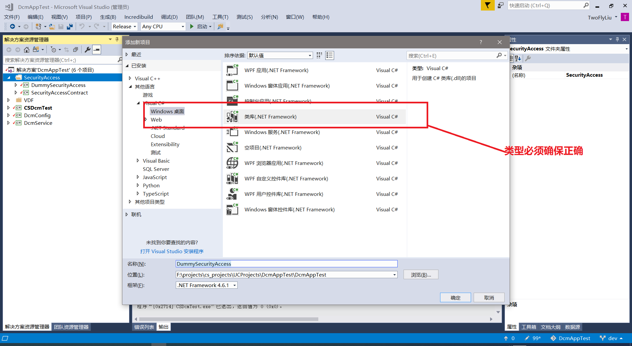Click the new project toolbar icon
The height and width of the screenshot is (346, 632).
point(38,27)
